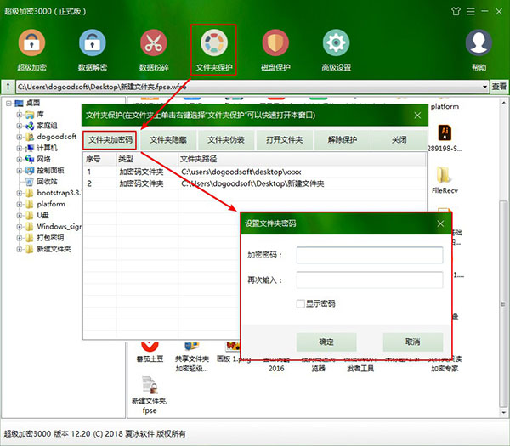Screen dimensions: 510x446
Task: Open the 高级设置 gear icon
Action: pyautogui.click(x=336, y=43)
